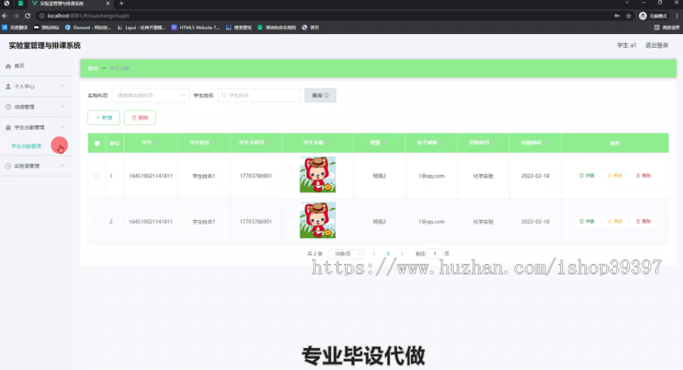Go to previous page with left chevron
This screenshot has width=683, height=370.
point(374,254)
